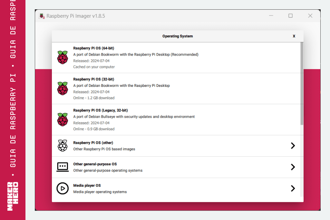Close the Raspberry Pi Imager window
Viewport: 330px width, 220px height.
point(310,16)
